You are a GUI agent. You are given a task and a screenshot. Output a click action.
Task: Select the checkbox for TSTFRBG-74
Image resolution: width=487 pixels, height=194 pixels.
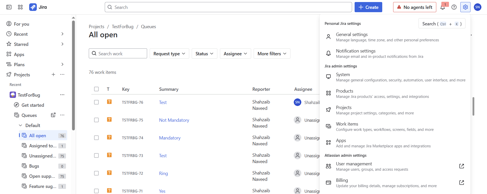tap(96, 138)
